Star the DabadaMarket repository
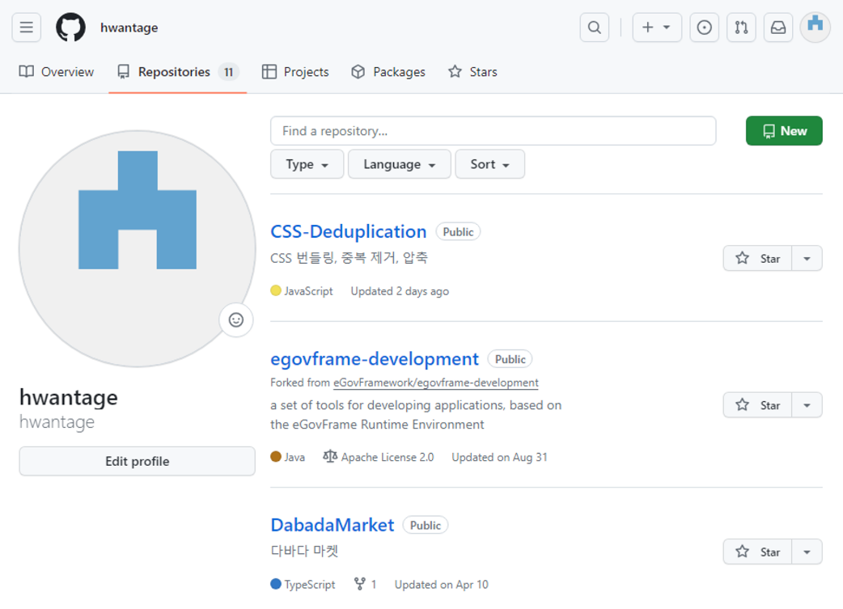This screenshot has width=843, height=609. (757, 552)
